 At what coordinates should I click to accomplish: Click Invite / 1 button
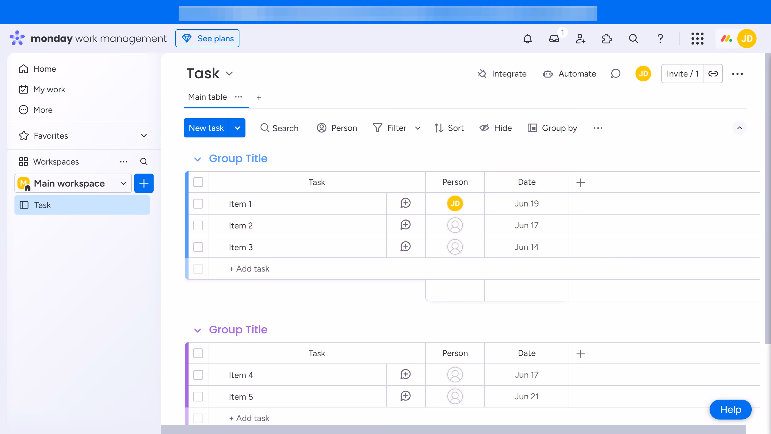point(682,74)
